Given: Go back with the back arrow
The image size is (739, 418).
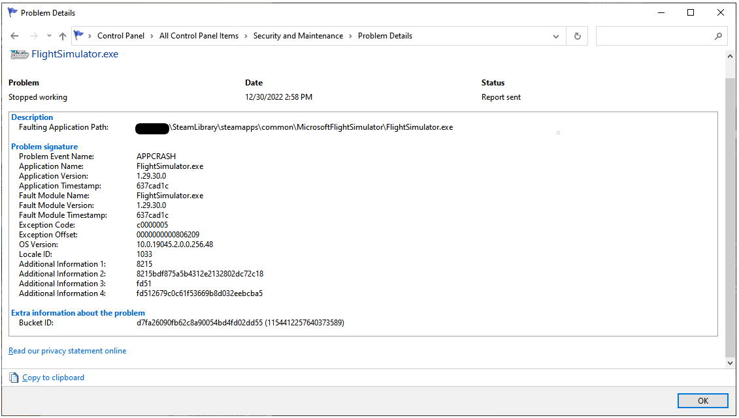Looking at the screenshot, I should [x=14, y=37].
